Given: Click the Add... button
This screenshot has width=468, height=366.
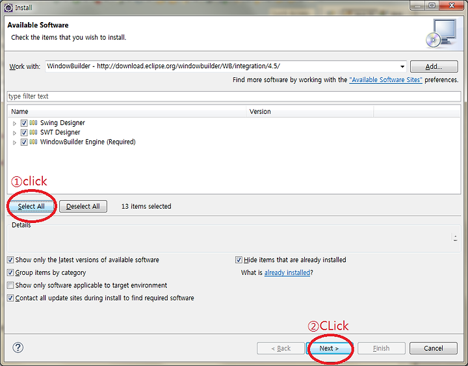Looking at the screenshot, I should (434, 66).
